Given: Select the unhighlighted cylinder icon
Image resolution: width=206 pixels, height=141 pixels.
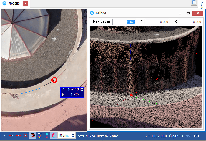Looking at the screenshot, I should pyautogui.click(x=47, y=136).
